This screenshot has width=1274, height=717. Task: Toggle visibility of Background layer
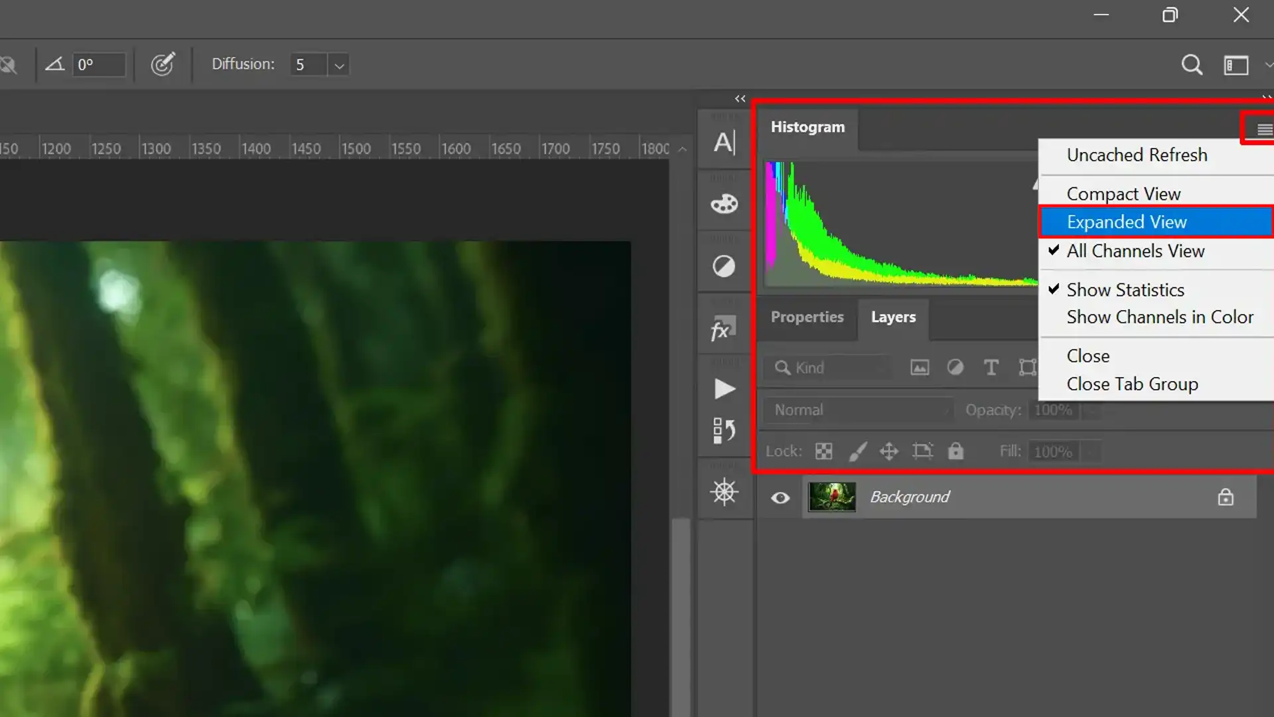pos(780,497)
